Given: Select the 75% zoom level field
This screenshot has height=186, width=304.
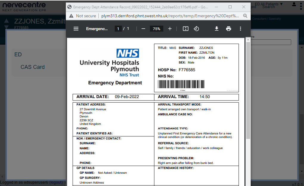Looking at the screenshot, I should (x=156, y=29).
